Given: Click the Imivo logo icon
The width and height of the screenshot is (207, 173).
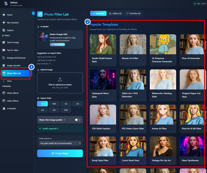Looking at the screenshot, I should [6, 4].
